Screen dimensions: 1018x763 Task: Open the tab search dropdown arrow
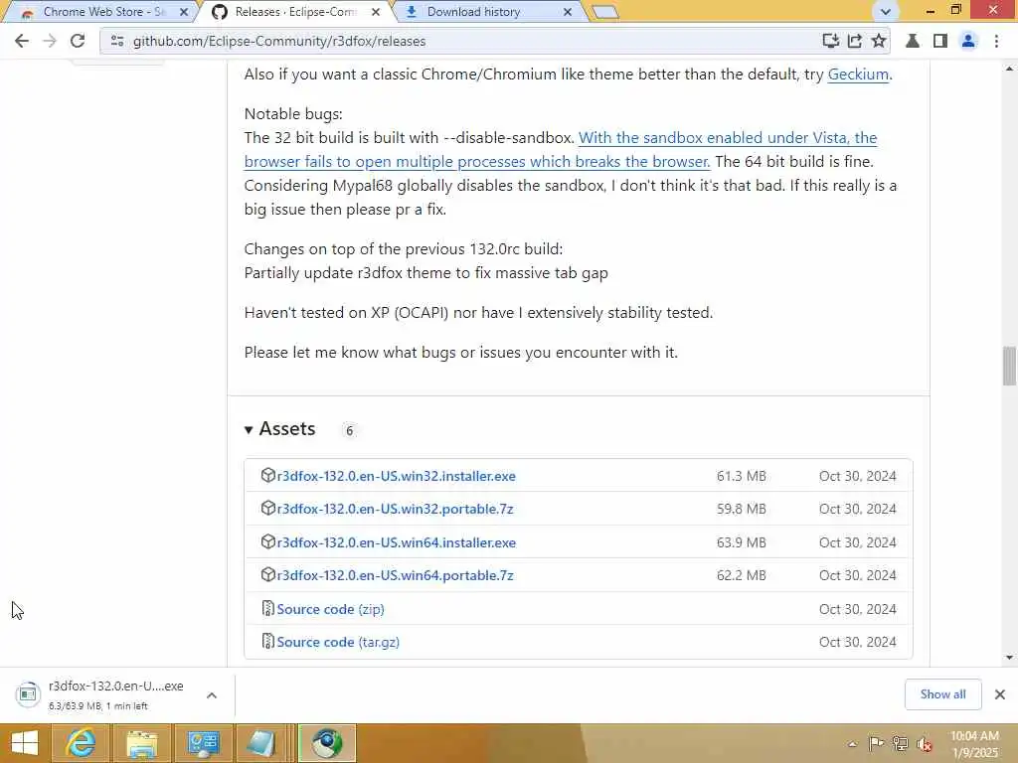(885, 12)
